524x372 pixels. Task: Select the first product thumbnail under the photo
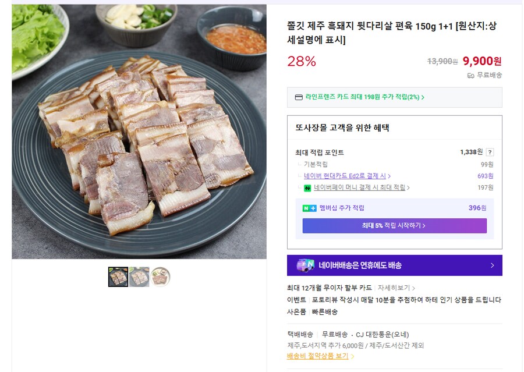[x=118, y=277]
